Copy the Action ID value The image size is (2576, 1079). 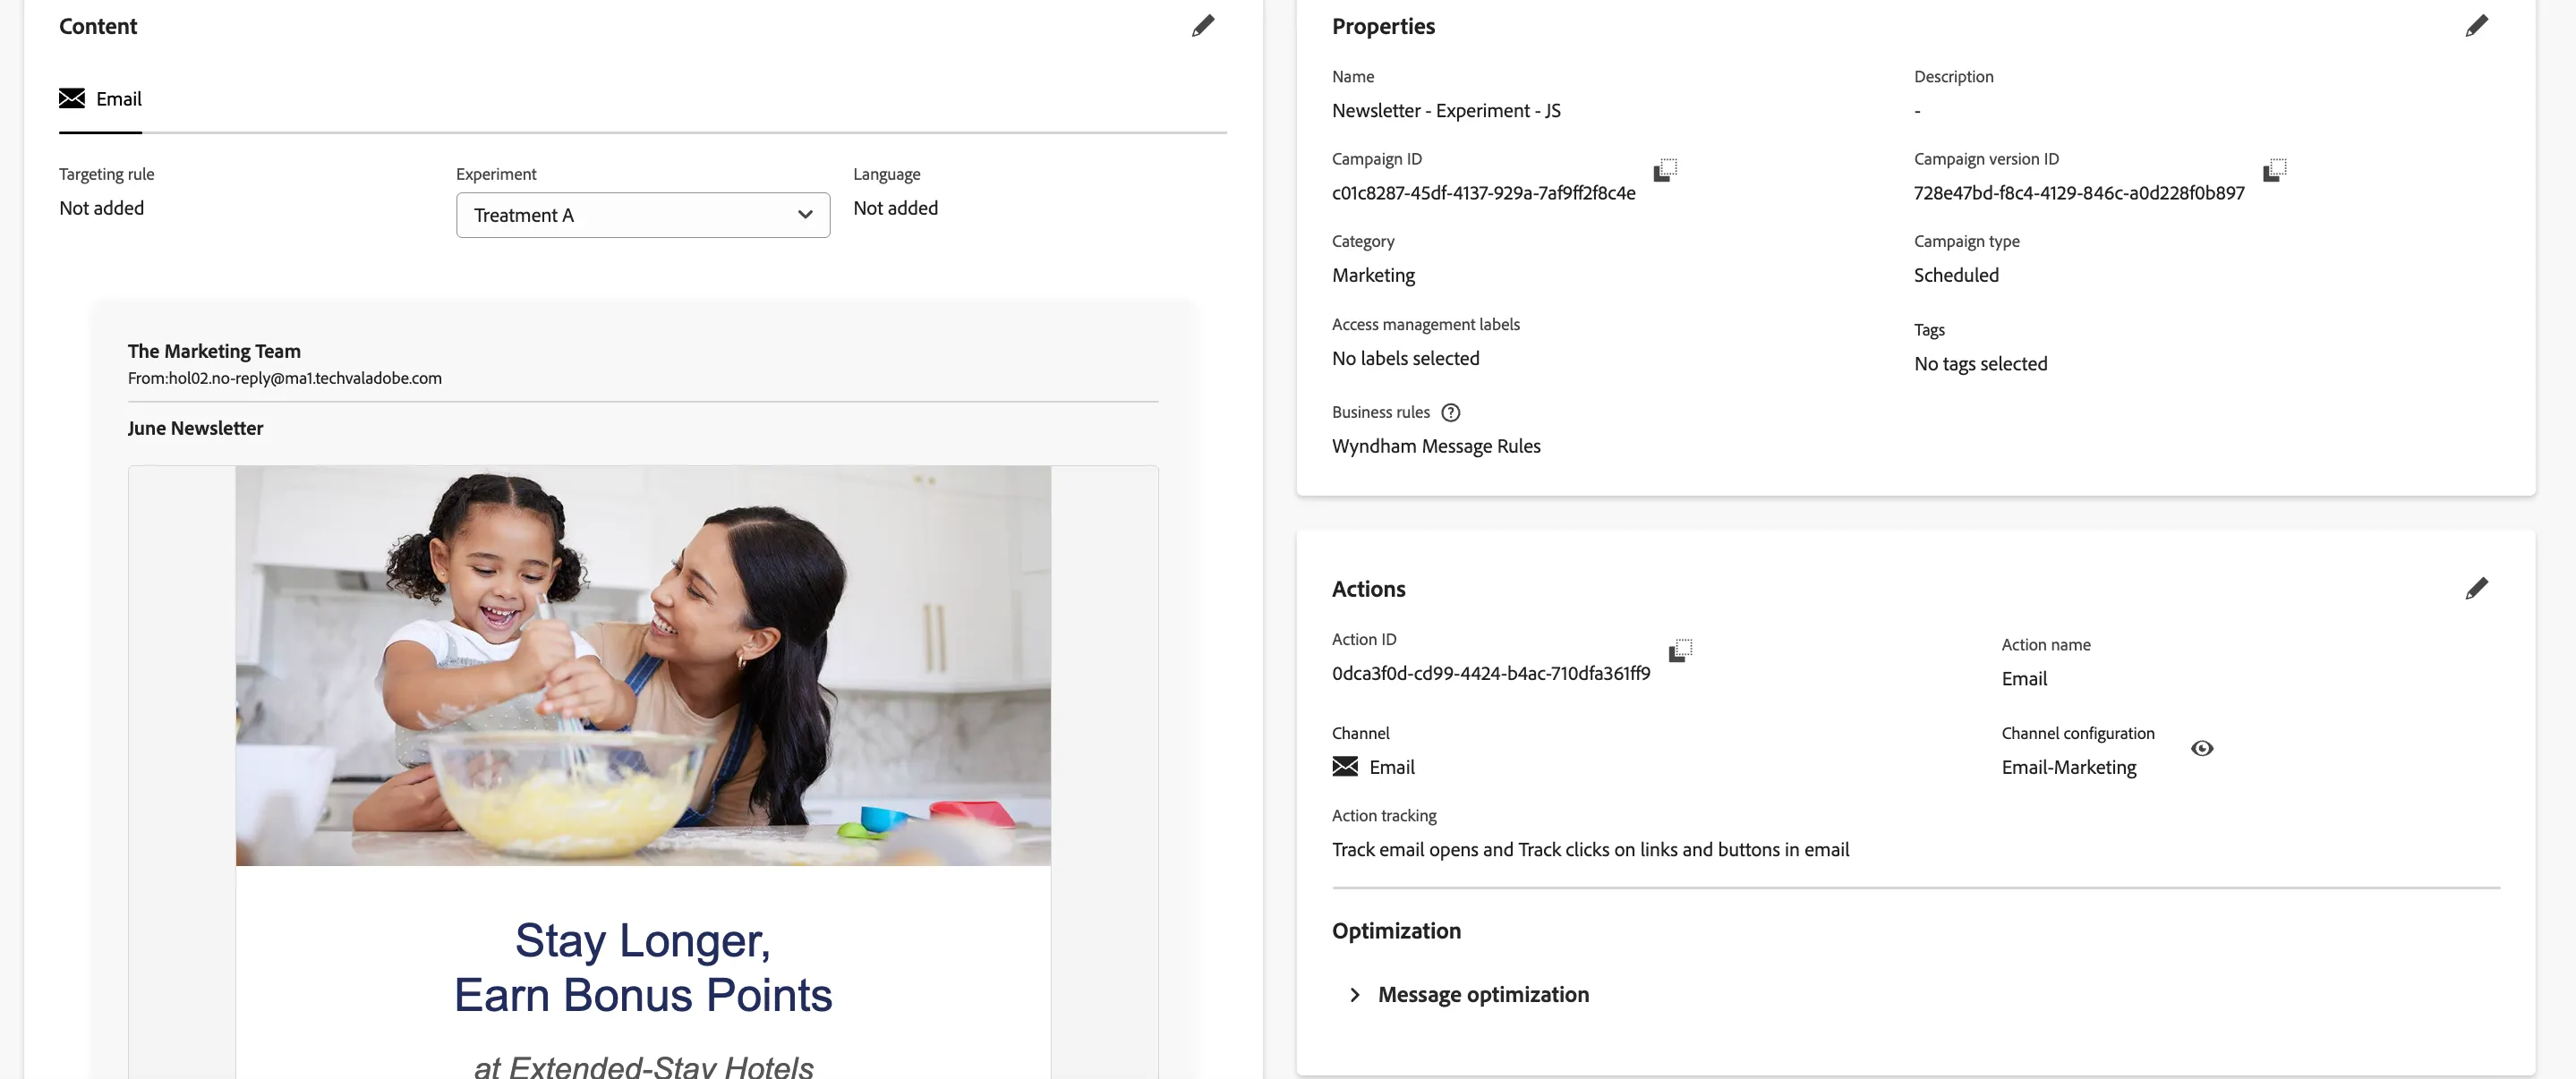[x=1680, y=650]
